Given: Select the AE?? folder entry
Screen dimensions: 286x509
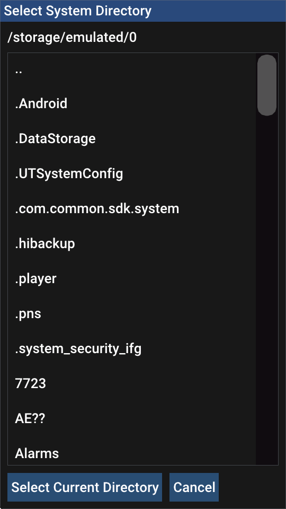Looking at the screenshot, I should (132, 419).
